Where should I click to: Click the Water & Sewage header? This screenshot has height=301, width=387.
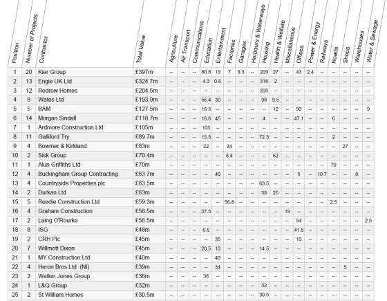pos(372,41)
